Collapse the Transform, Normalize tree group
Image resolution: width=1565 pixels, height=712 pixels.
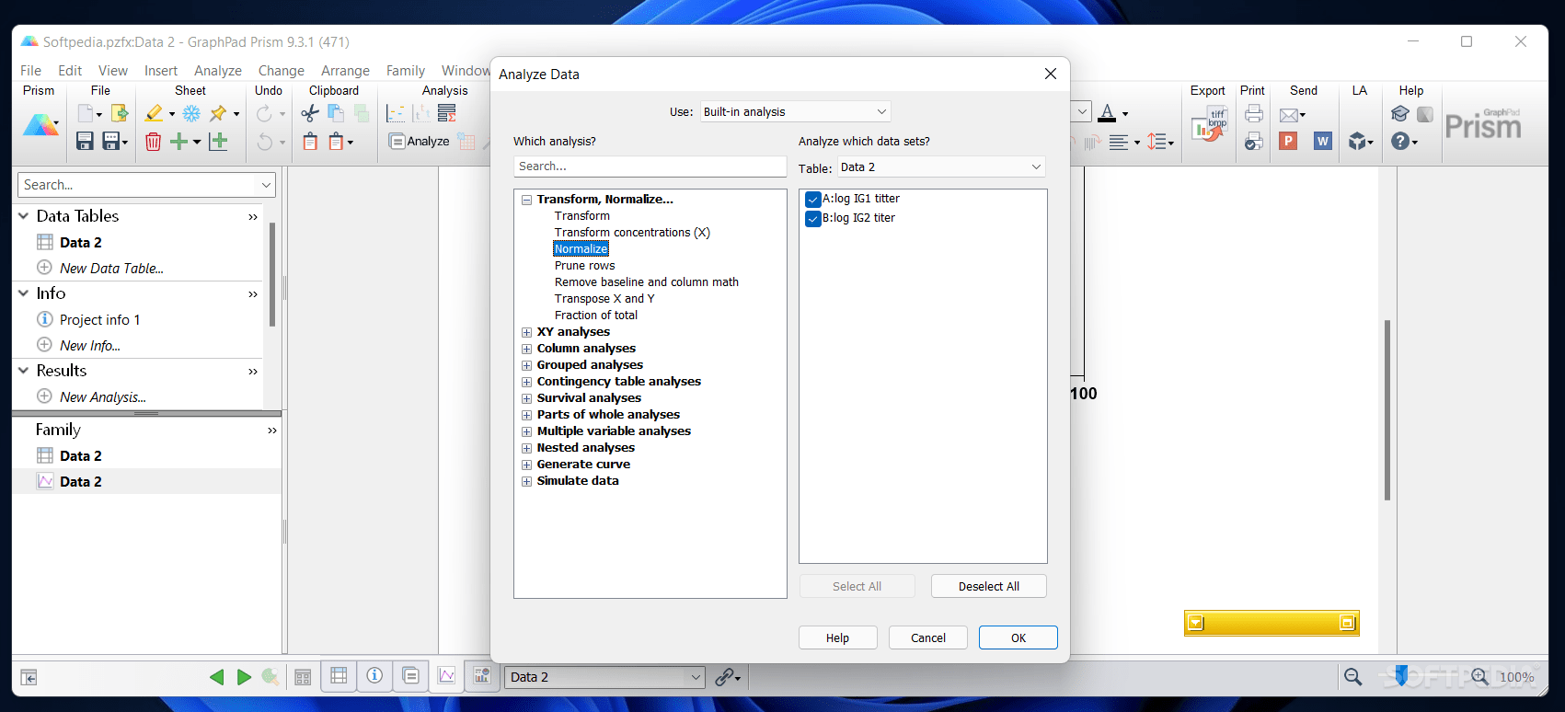(x=527, y=200)
